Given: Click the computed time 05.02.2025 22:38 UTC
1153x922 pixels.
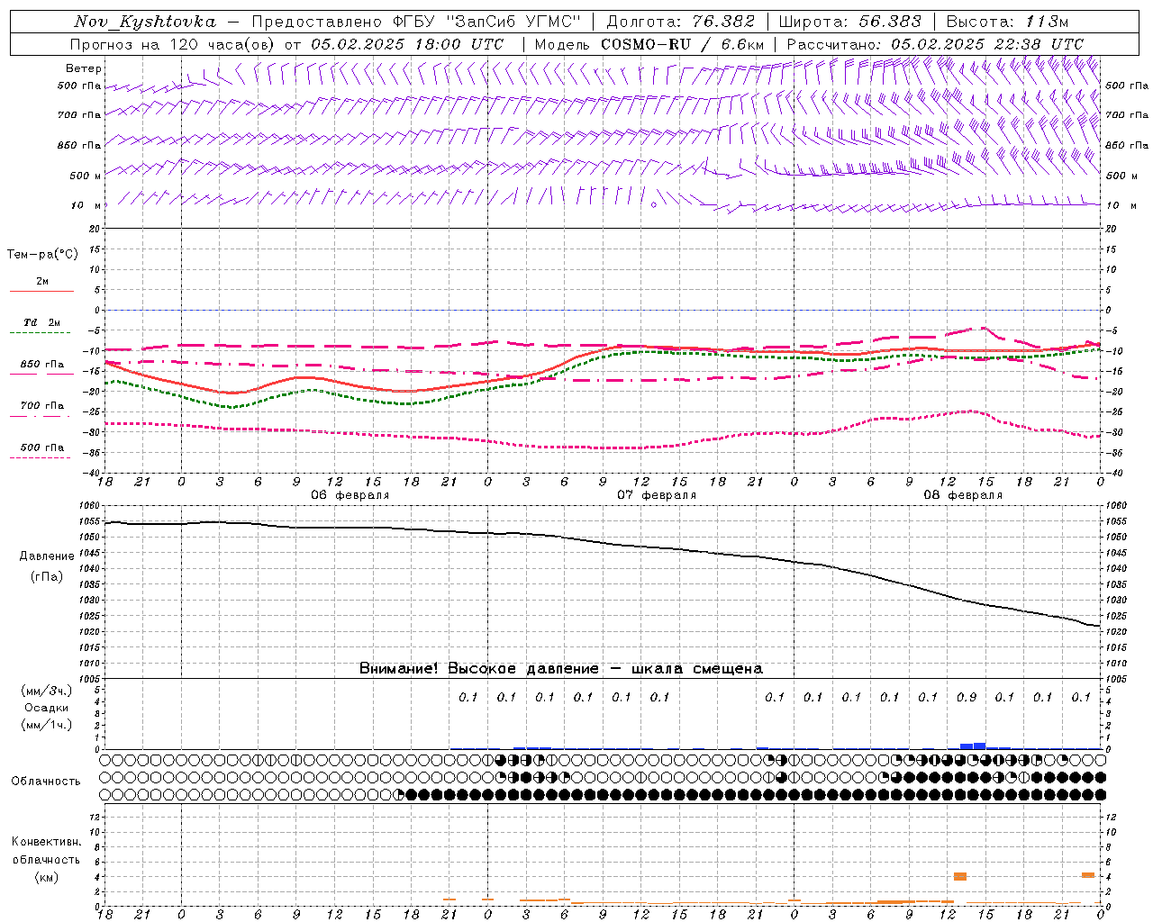Looking at the screenshot, I should point(987,44).
